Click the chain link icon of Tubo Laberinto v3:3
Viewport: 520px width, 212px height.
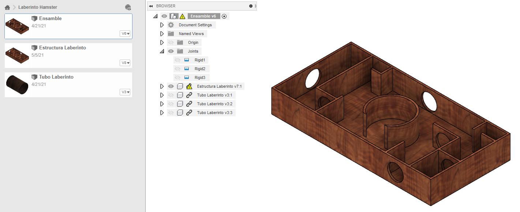[x=189, y=113]
